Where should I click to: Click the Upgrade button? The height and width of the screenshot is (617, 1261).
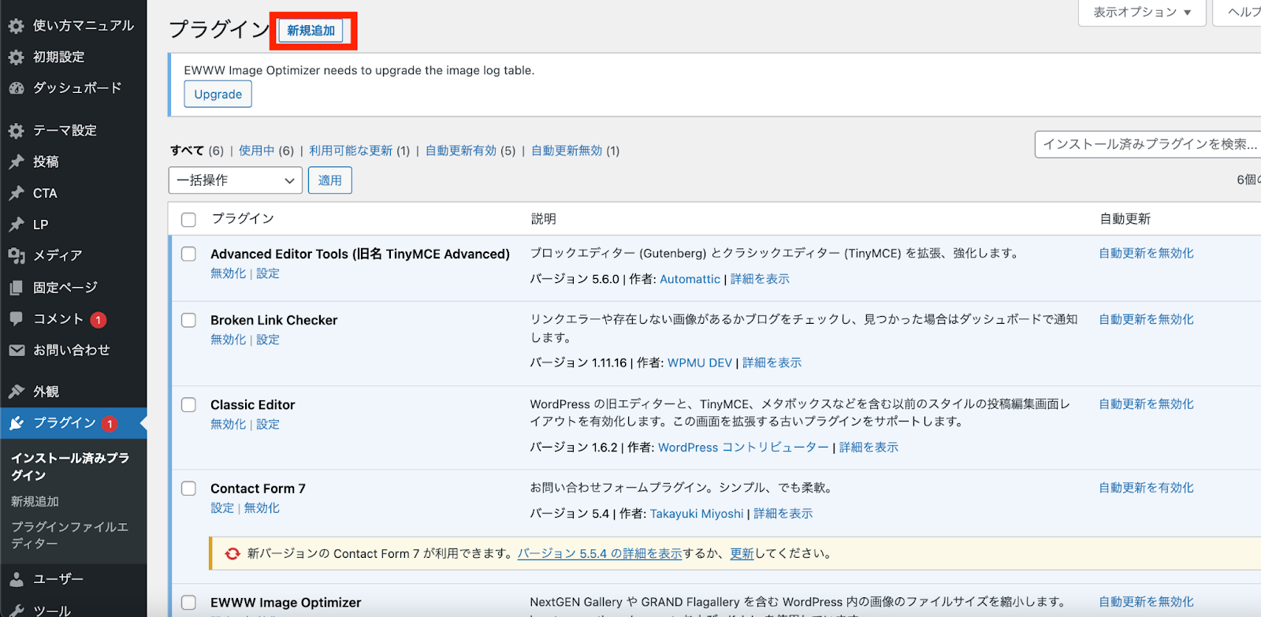point(218,95)
